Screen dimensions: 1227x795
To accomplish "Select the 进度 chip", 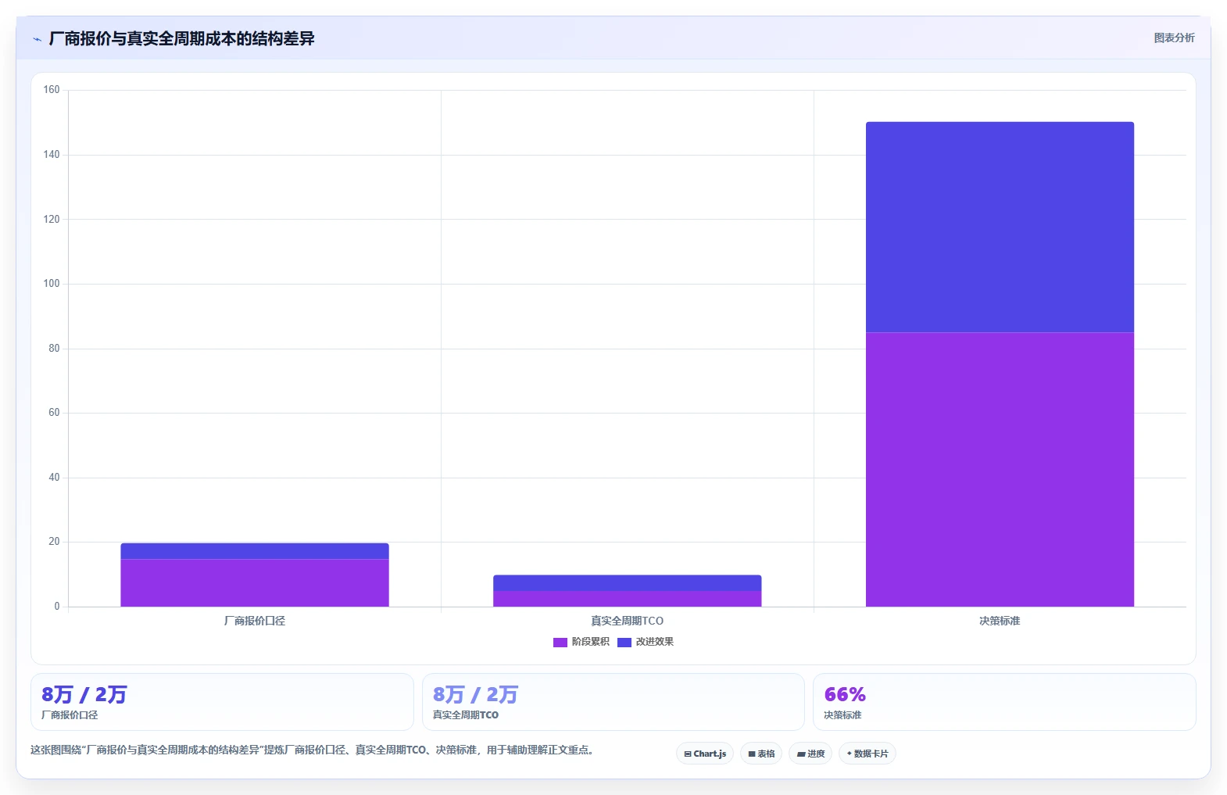I will coord(810,754).
